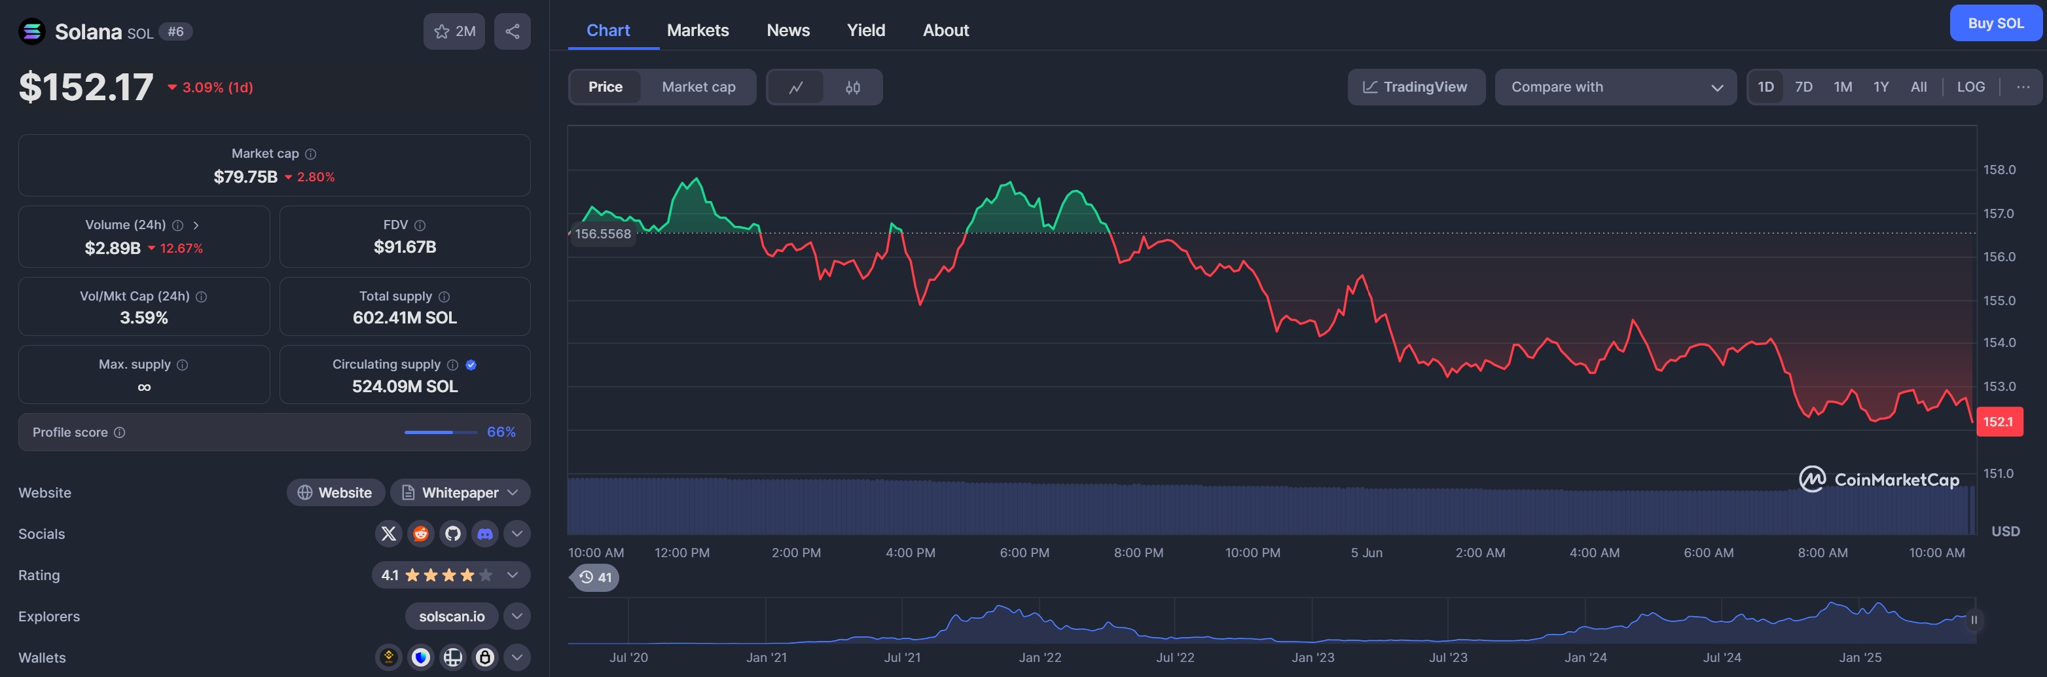Select candlestick chart type
The image size is (2047, 677).
(853, 87)
